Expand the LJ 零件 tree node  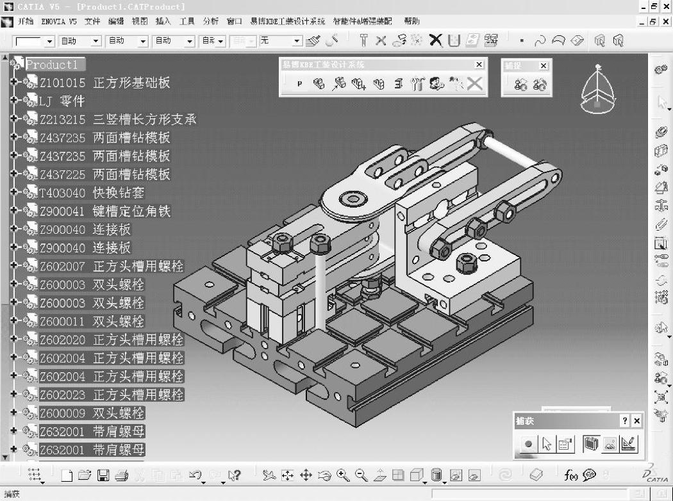point(13,100)
